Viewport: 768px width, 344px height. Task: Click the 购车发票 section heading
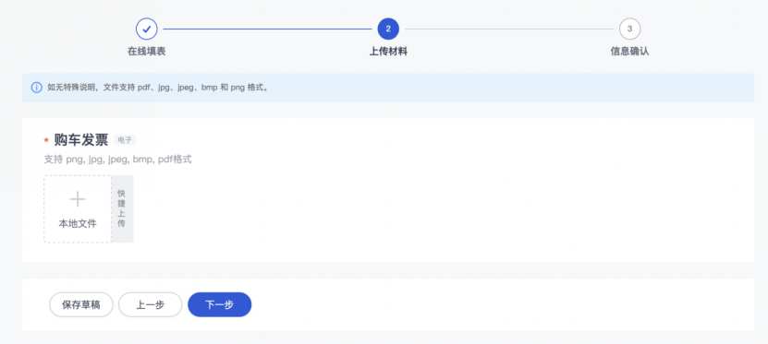point(80,140)
